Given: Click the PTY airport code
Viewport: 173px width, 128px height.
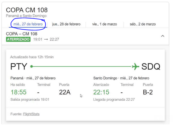Looking at the screenshot, I should point(19,66).
